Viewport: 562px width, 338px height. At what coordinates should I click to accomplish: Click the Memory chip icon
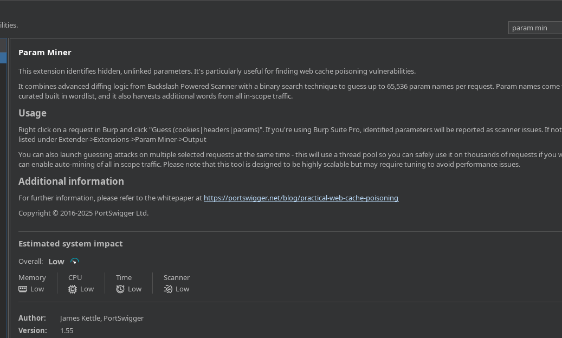tap(23, 289)
